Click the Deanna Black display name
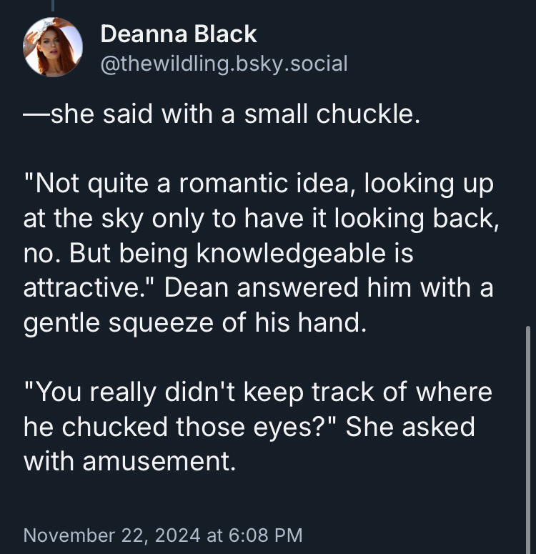The image size is (536, 554). (179, 34)
